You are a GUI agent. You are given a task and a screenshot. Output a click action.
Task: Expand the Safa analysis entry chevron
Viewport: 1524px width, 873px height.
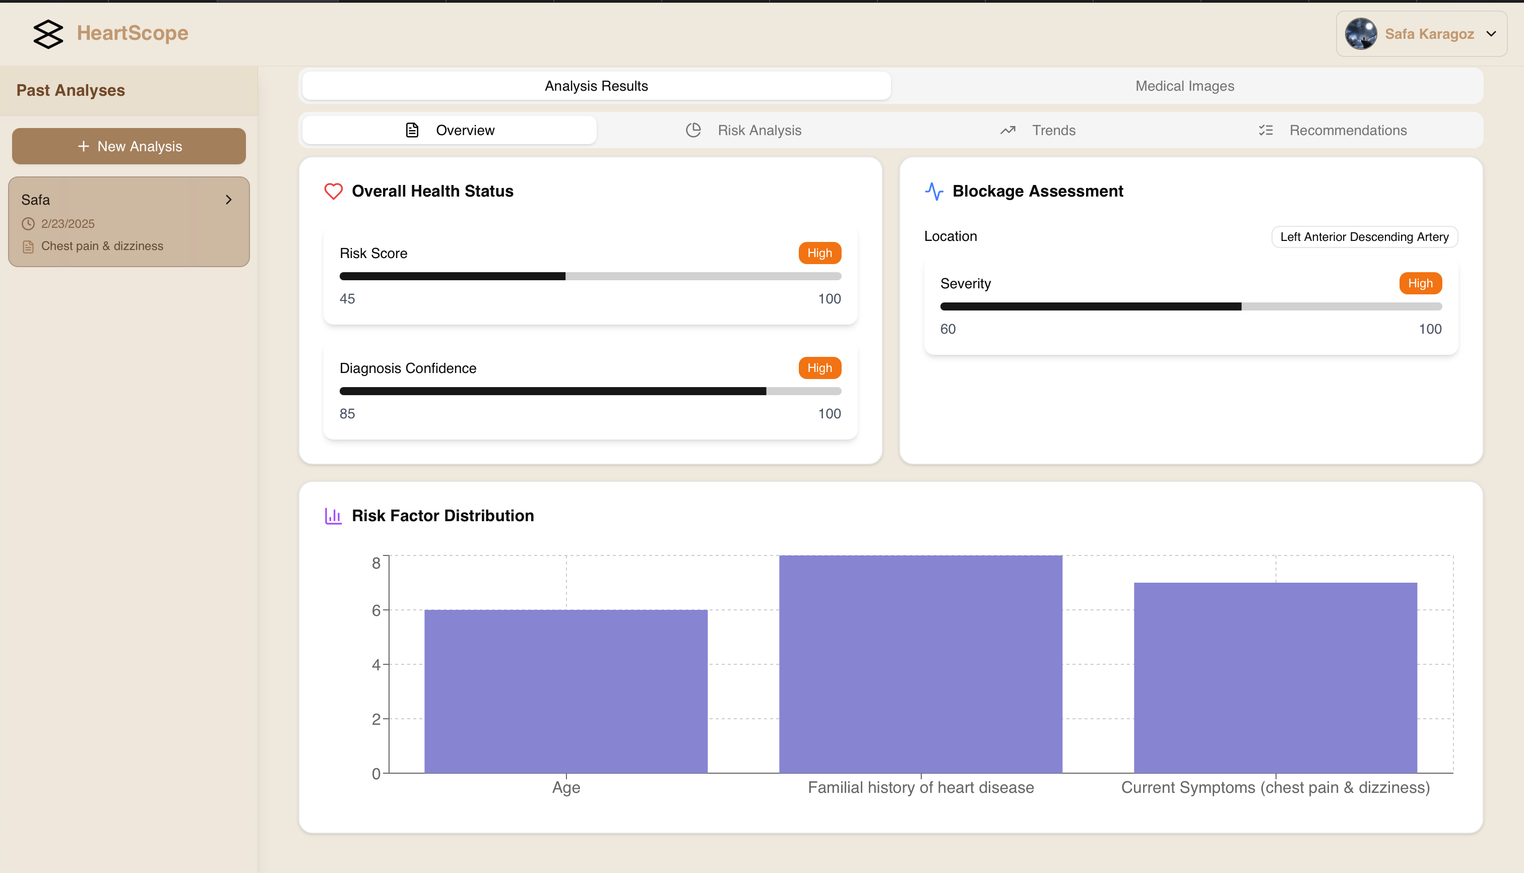pyautogui.click(x=228, y=200)
